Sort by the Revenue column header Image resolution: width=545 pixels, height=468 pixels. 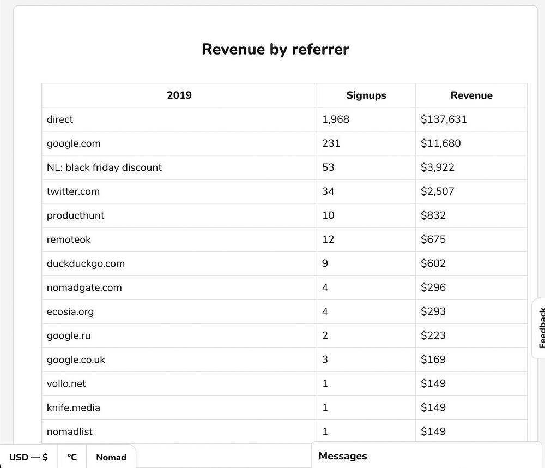point(471,95)
